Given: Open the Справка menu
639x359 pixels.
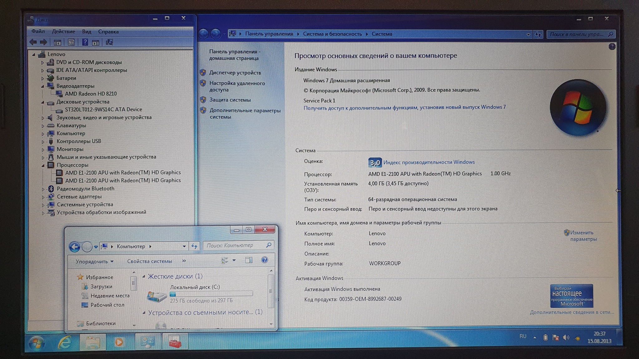Looking at the screenshot, I should [x=108, y=32].
